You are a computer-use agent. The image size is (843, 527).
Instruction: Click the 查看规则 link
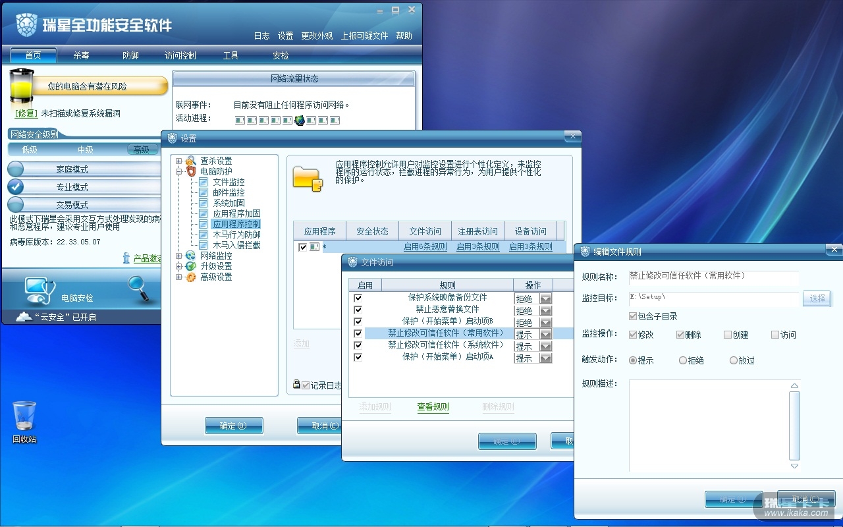(x=433, y=407)
